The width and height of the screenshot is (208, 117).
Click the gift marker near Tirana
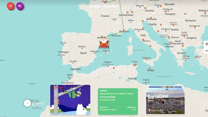coord(171,43)
